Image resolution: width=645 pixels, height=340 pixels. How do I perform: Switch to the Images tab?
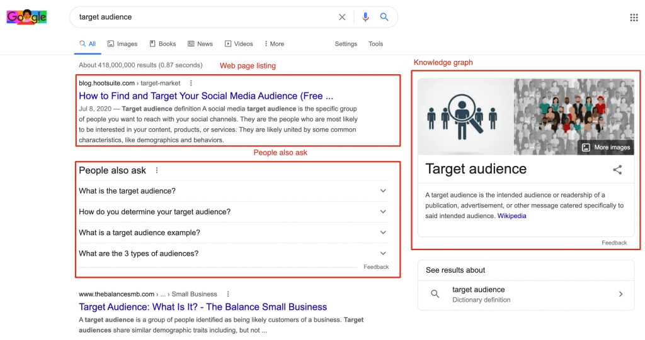(122, 44)
